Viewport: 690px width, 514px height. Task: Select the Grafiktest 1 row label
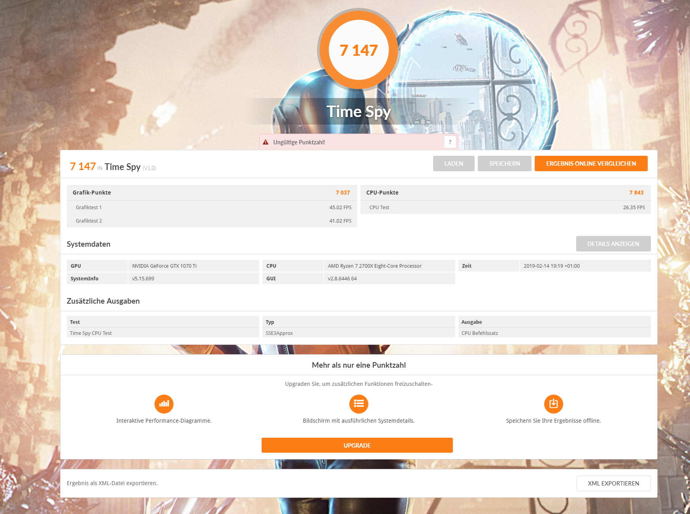[89, 207]
